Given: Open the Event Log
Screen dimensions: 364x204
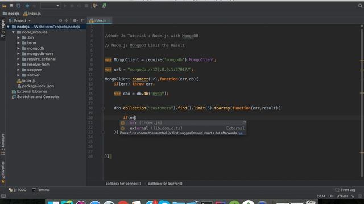Looking at the screenshot, I should [x=345, y=190].
